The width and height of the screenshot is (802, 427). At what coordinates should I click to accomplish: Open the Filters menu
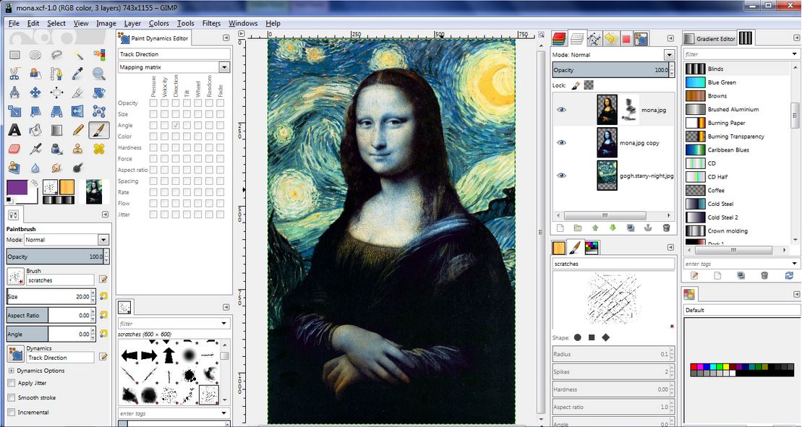click(211, 24)
